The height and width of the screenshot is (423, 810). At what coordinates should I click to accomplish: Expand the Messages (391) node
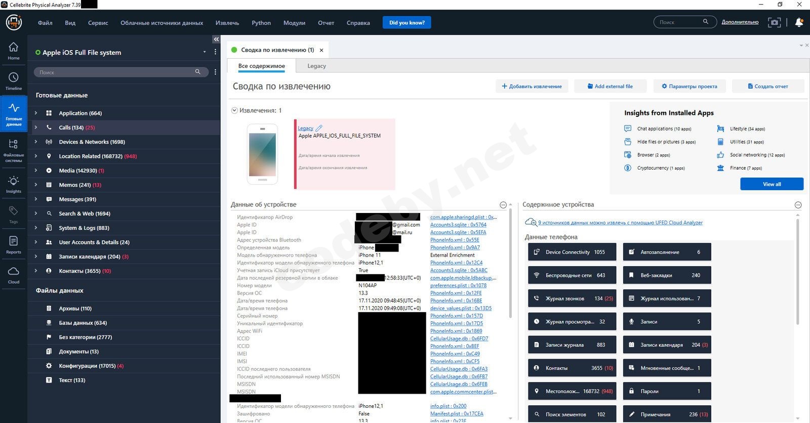(x=36, y=199)
